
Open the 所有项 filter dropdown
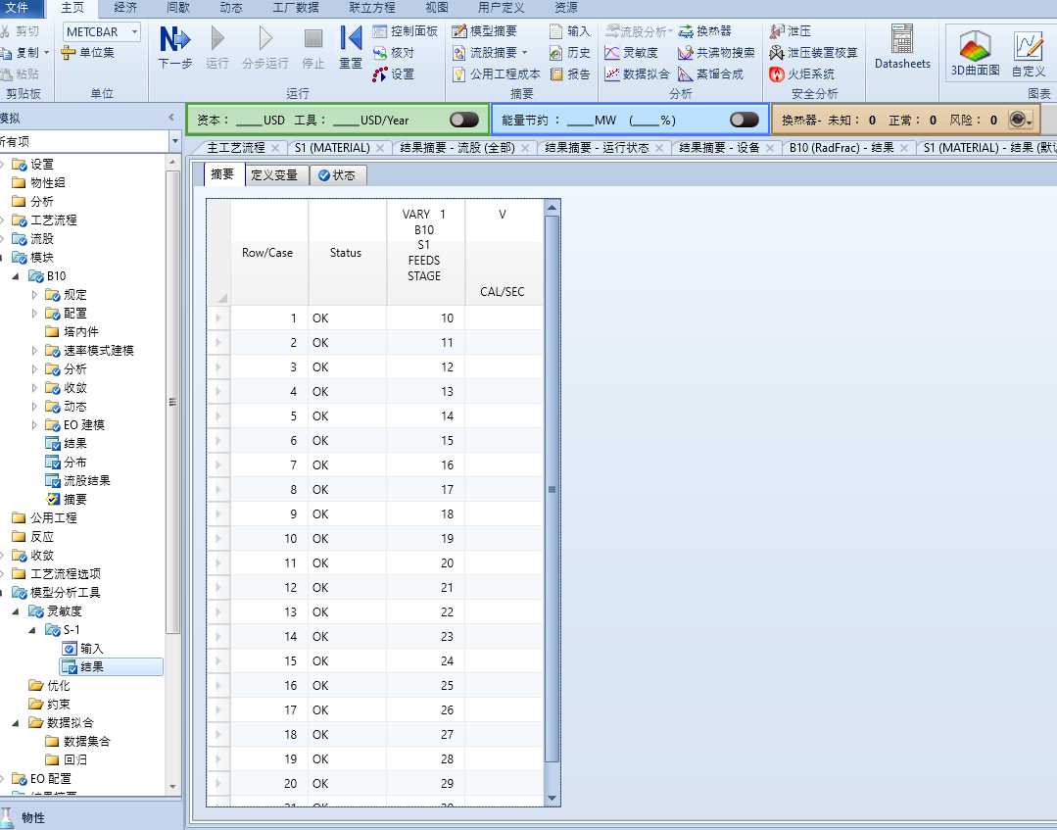(x=174, y=141)
